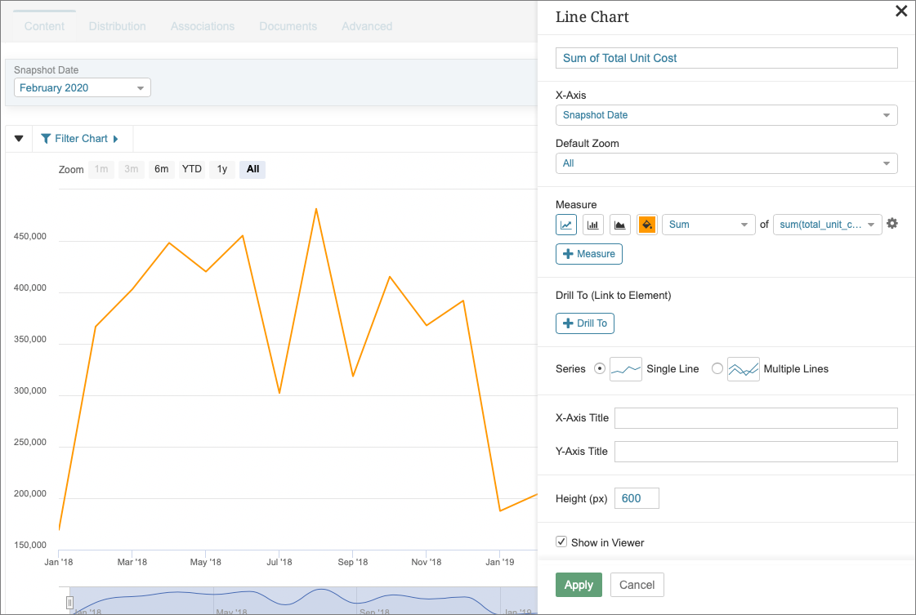Uncheck the Show in Viewer checkbox
This screenshot has width=916, height=615.
561,541
